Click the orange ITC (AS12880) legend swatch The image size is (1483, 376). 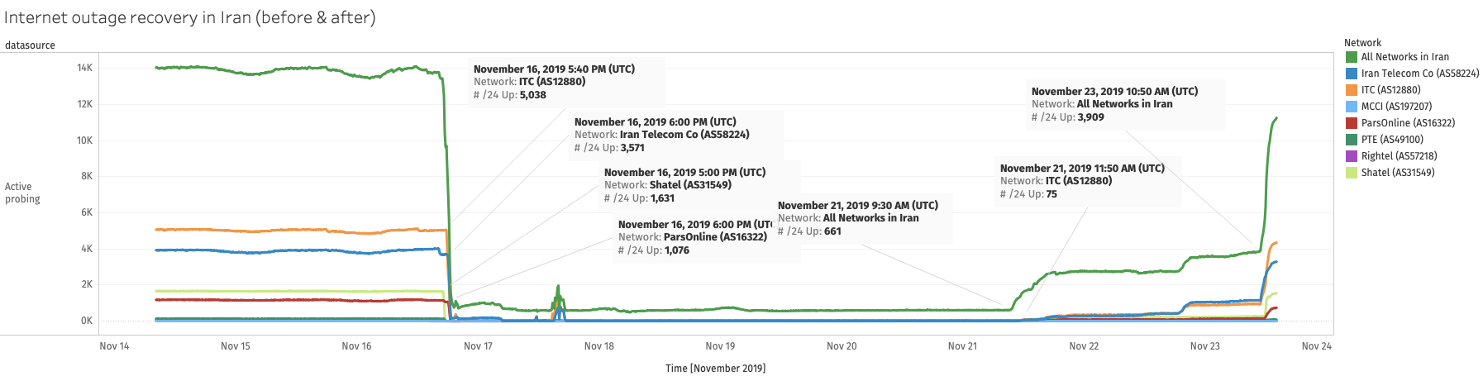pyautogui.click(x=1351, y=90)
